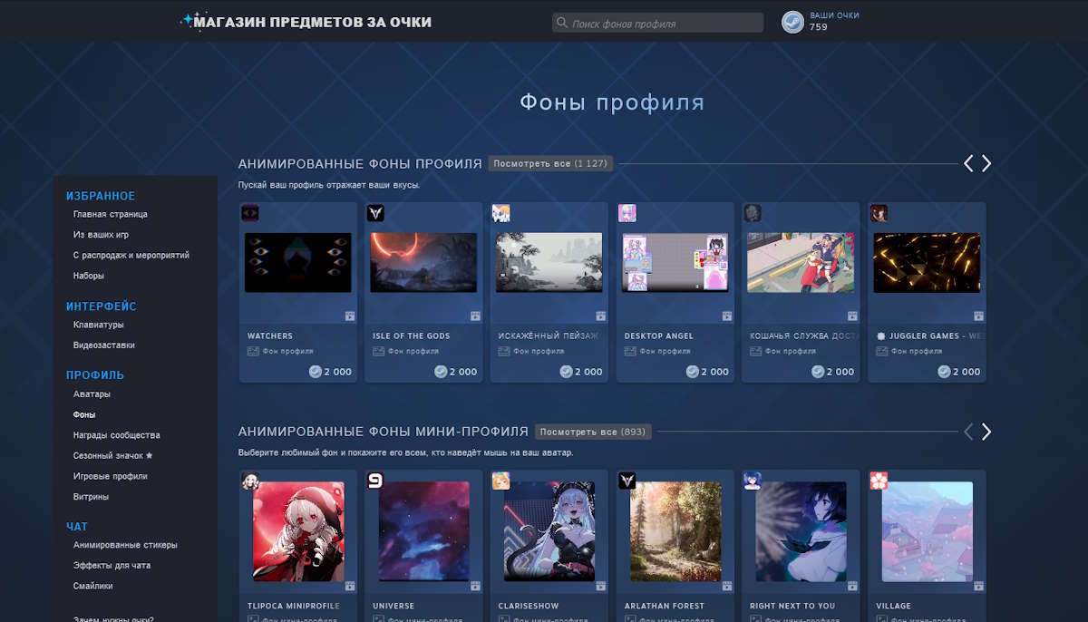Open Аватары category
Screen dimensions: 1088x622
92,394
